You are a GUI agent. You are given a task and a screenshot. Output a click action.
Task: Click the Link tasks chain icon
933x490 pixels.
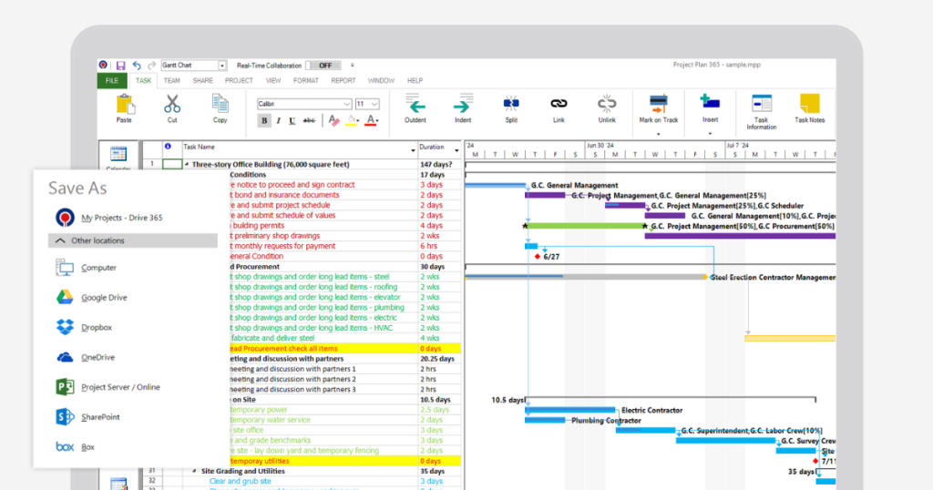point(559,104)
